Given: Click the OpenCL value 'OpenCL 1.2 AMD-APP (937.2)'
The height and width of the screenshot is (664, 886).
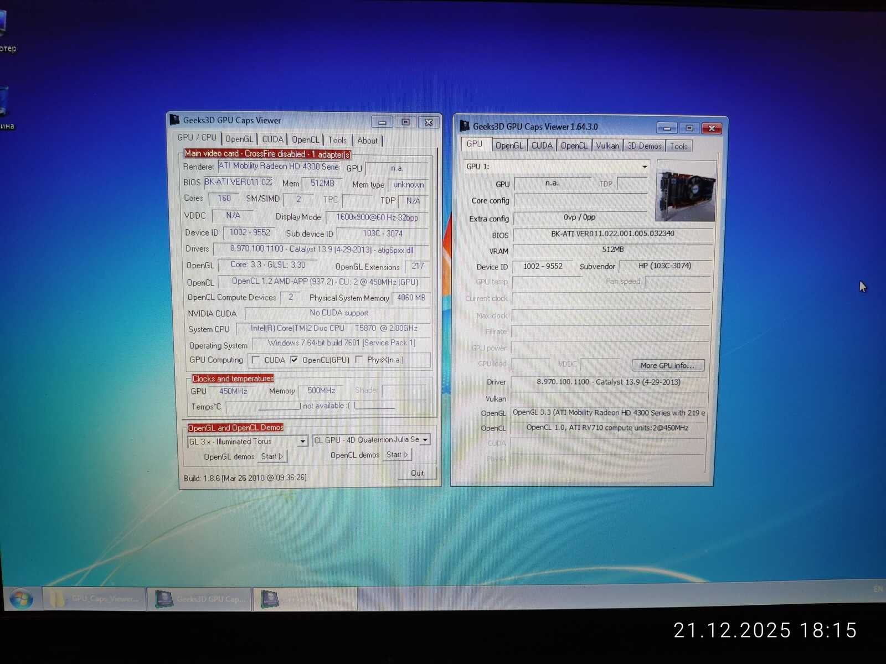Looking at the screenshot, I should 324,282.
